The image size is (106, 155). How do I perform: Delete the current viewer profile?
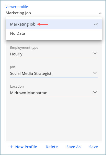[52, 147]
